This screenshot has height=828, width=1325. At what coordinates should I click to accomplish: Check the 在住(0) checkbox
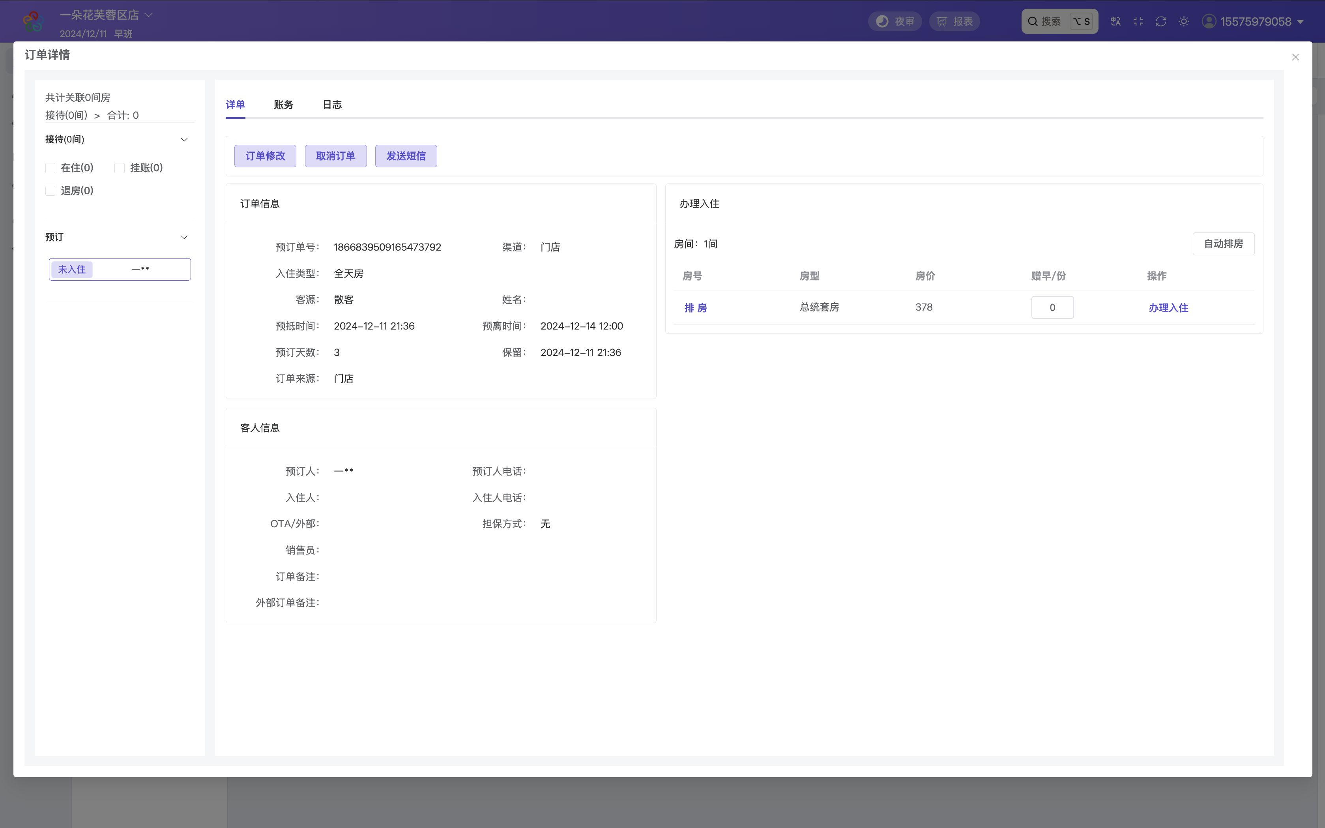pos(51,168)
